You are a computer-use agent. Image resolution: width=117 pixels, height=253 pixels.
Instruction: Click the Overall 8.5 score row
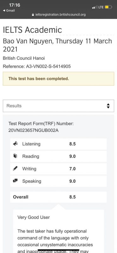click(58, 197)
